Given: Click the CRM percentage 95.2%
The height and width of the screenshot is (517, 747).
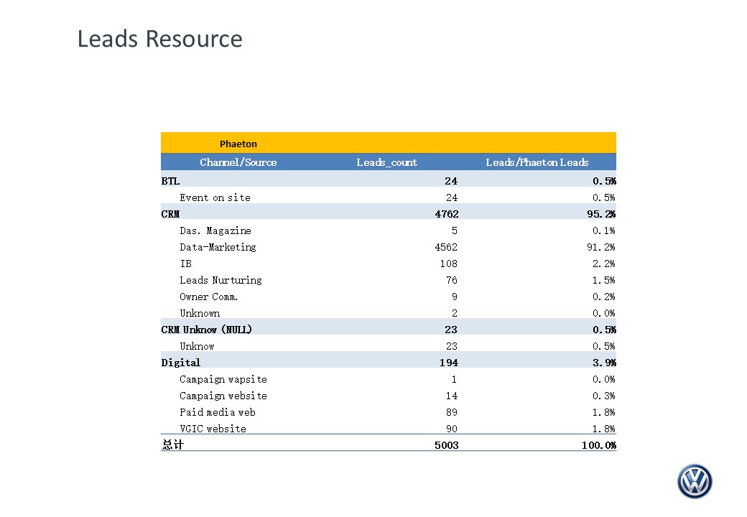Looking at the screenshot, I should (x=601, y=214).
